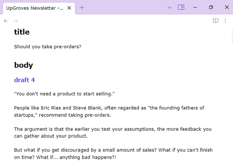Click paragraph starting "But what if"
Viewport: 233px width, 166px height.
pyautogui.click(x=113, y=154)
